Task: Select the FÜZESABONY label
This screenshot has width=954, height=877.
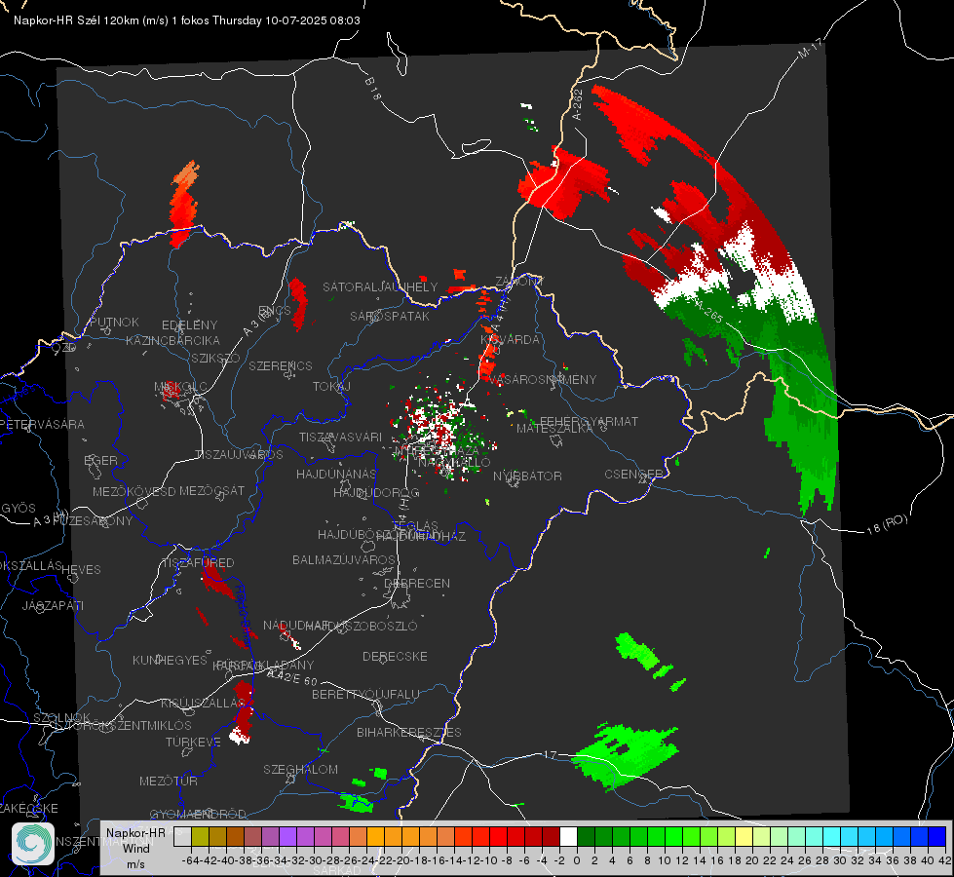Action: point(93,521)
